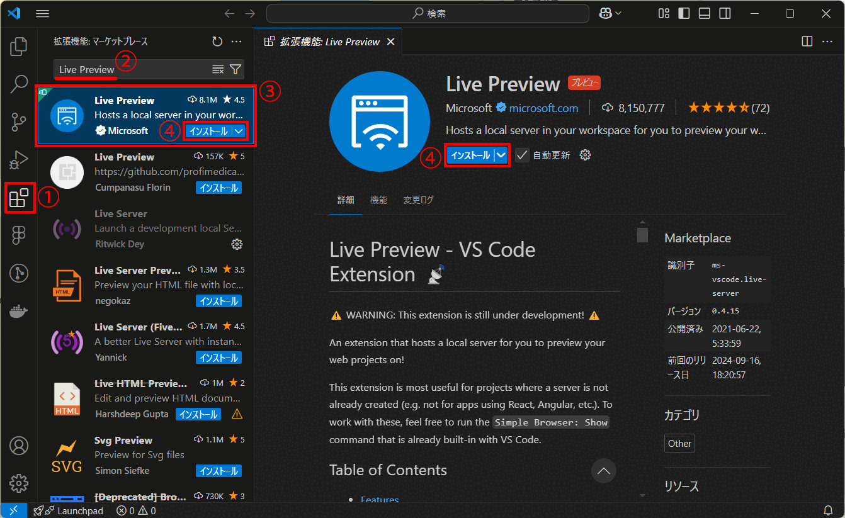Viewport: 845px width, 518px height.
Task: Switch to the 機能 tab
Action: click(378, 200)
